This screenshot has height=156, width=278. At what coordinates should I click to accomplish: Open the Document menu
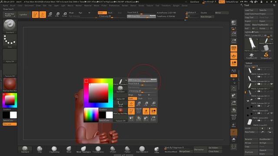[x=29, y=6]
